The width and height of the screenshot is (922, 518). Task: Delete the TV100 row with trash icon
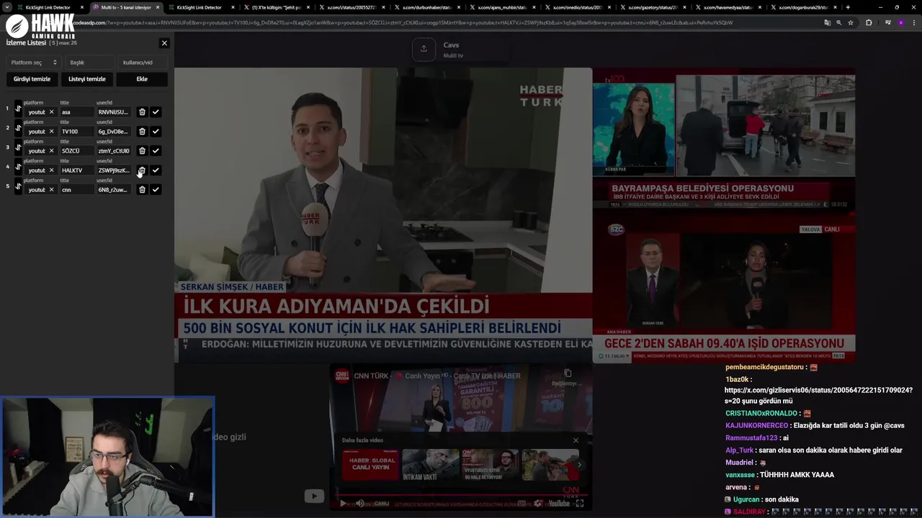click(142, 131)
